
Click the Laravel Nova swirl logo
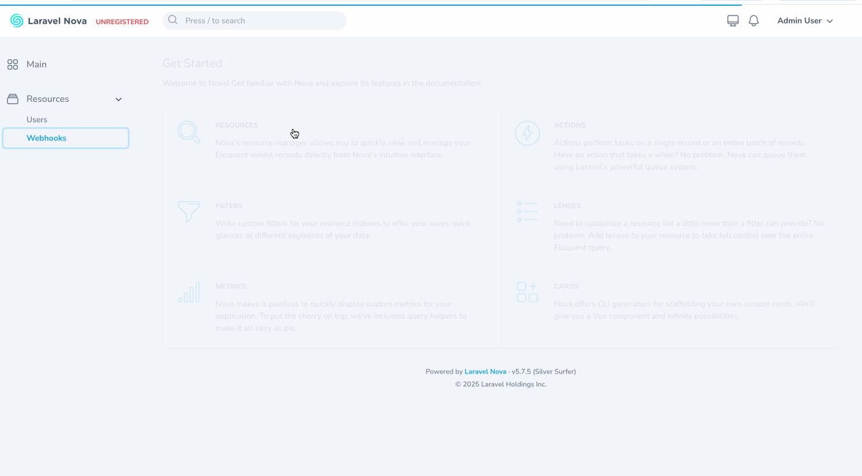(x=17, y=21)
